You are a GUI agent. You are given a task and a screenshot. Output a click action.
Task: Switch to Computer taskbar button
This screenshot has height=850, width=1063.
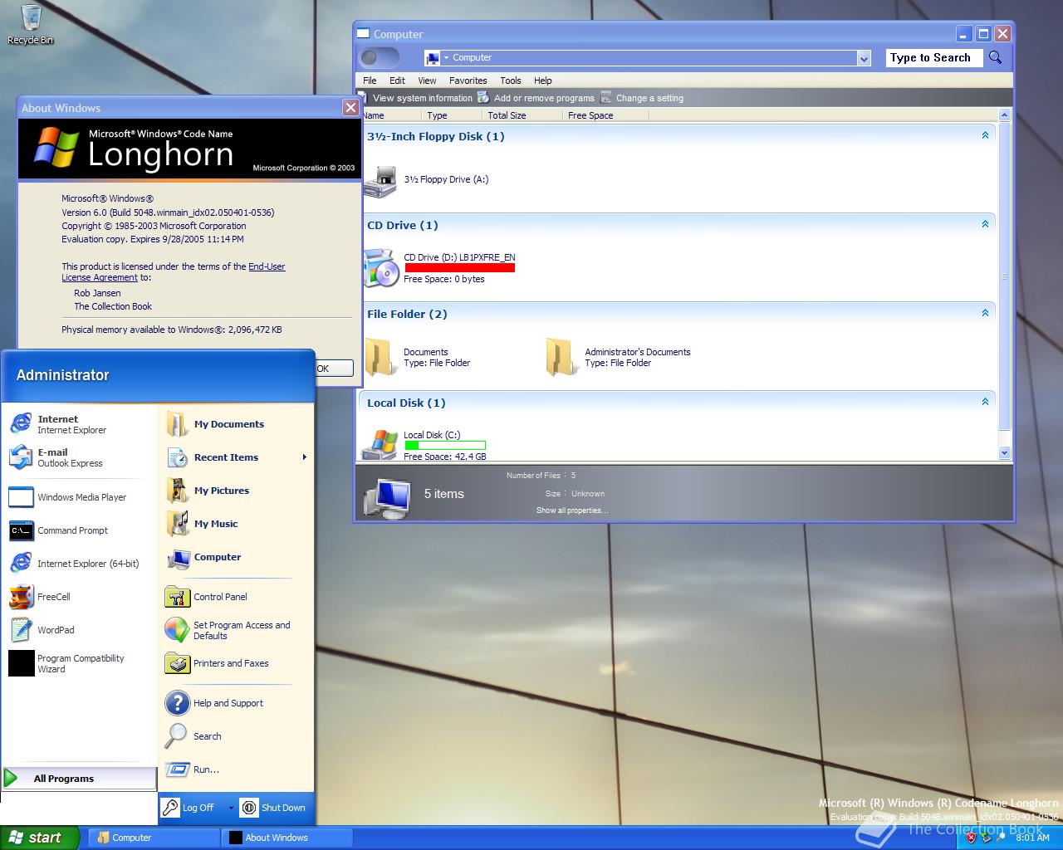pos(154,838)
